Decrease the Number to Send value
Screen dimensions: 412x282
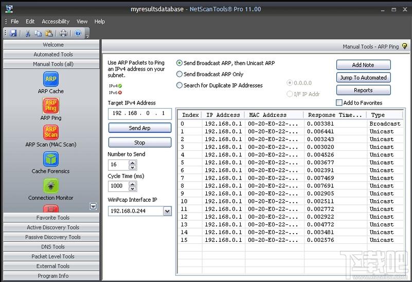[x=132, y=167]
